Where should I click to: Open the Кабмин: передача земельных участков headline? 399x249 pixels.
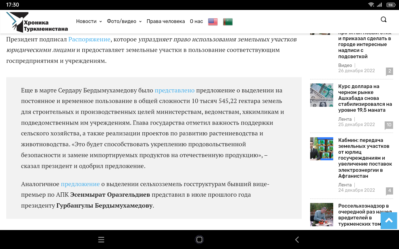click(365, 158)
